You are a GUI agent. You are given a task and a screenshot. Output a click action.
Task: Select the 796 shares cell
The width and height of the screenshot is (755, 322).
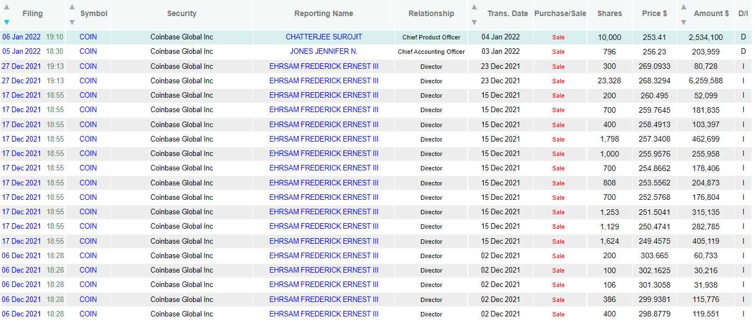coord(610,52)
